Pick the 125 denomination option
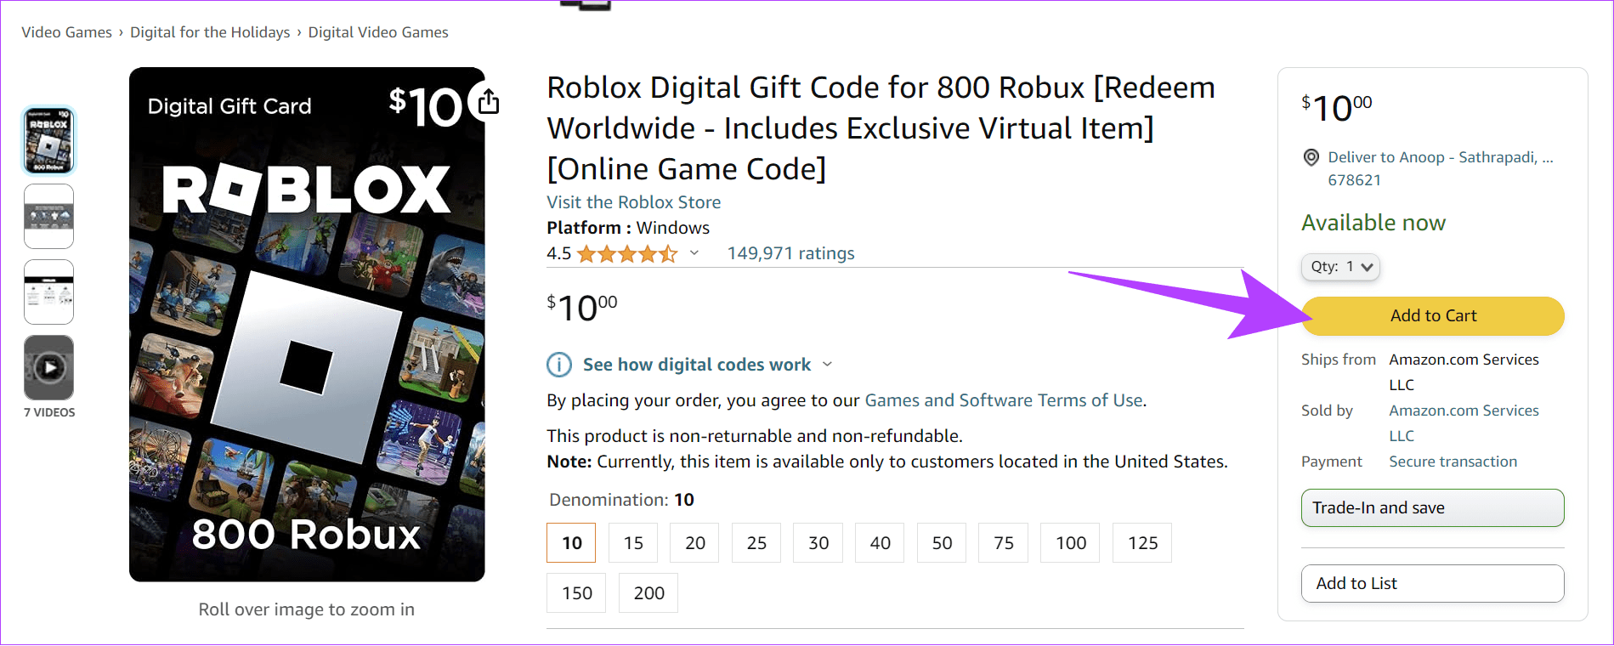1614x646 pixels. [x=1142, y=543]
